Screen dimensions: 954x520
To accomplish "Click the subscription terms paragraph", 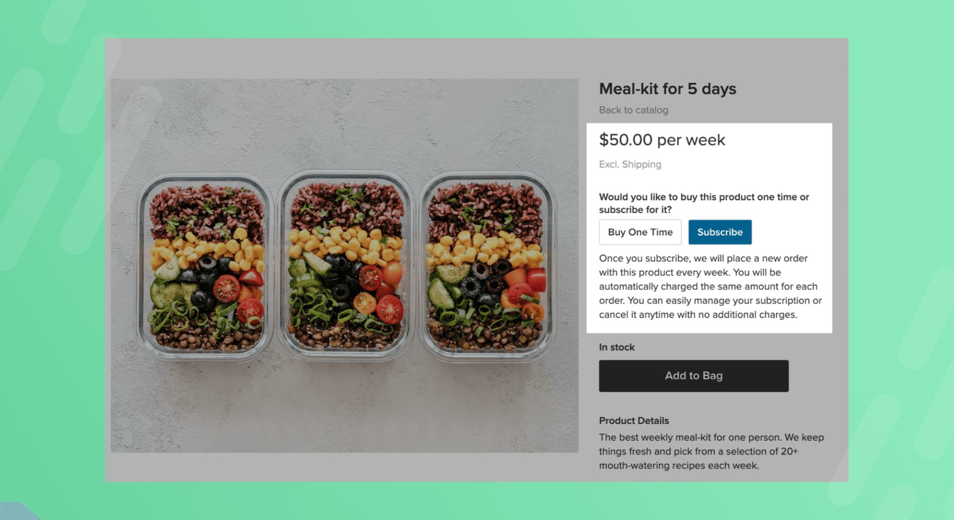I will click(711, 286).
